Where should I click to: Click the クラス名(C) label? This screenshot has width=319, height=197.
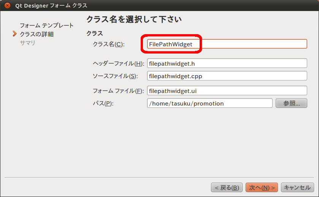click(108, 44)
